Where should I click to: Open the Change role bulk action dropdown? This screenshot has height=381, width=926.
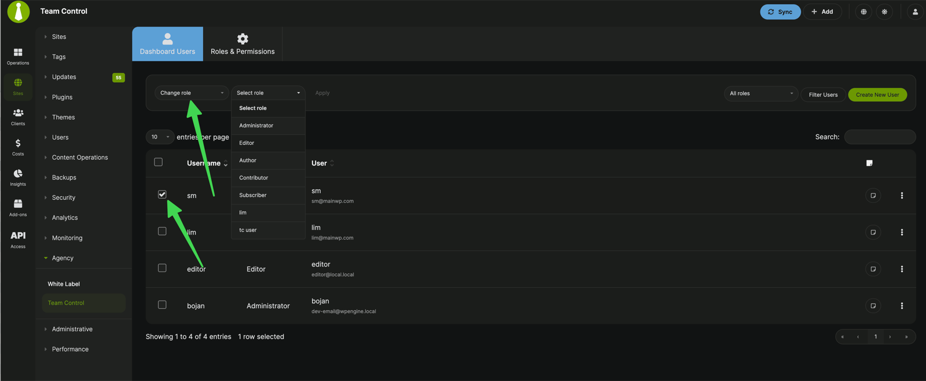(x=192, y=93)
